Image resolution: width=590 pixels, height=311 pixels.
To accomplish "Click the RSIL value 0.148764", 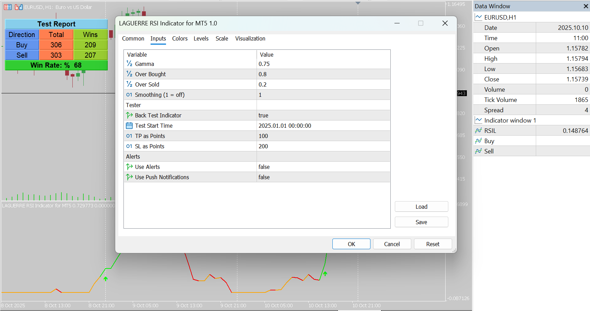I will pos(575,130).
